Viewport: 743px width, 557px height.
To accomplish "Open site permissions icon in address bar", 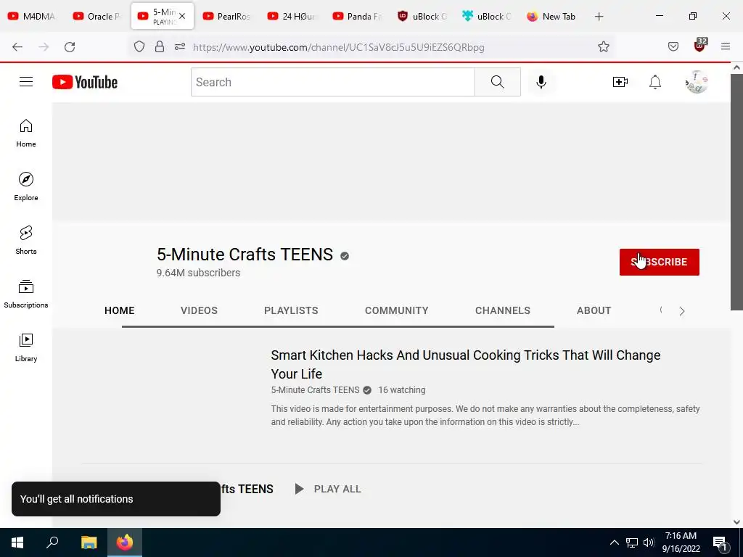I will tap(180, 46).
